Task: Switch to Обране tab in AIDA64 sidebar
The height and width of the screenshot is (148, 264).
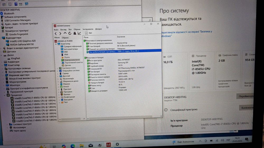Action: tap(65, 38)
